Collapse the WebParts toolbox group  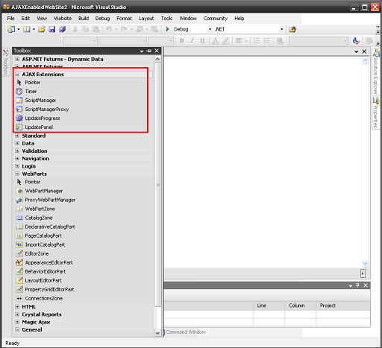[17, 174]
